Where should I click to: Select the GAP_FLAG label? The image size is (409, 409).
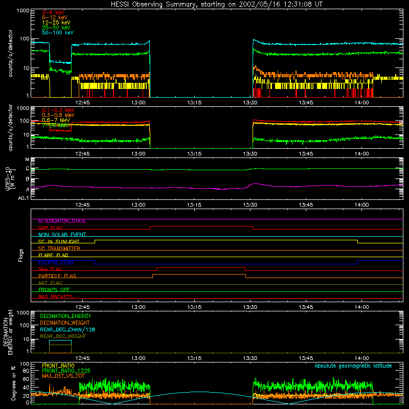(50, 228)
